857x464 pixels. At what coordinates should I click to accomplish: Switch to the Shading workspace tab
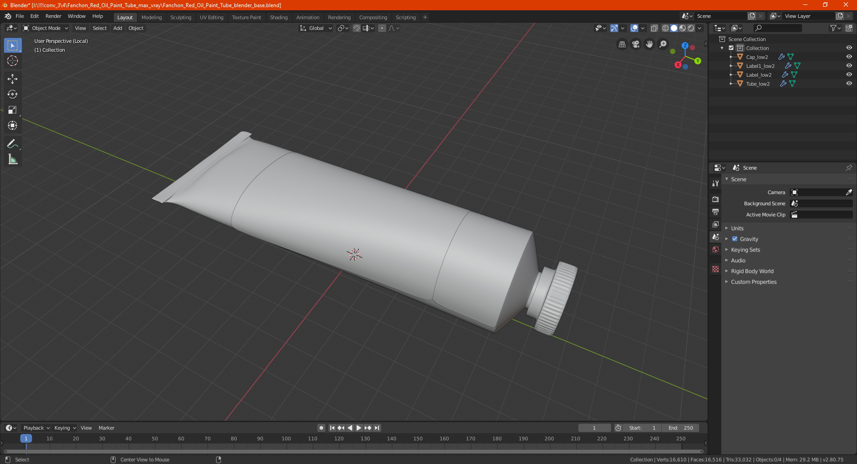coord(279,17)
